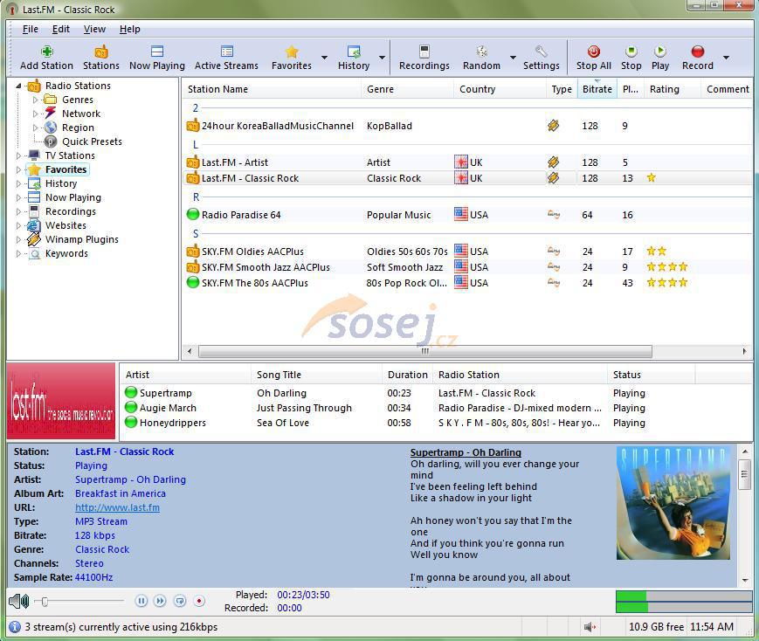759x641 pixels.
Task: Open Active Streams from the toolbar
Action: click(x=226, y=59)
